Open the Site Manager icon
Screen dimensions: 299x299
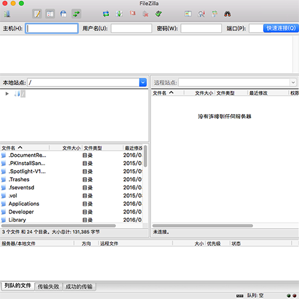(x=7, y=14)
